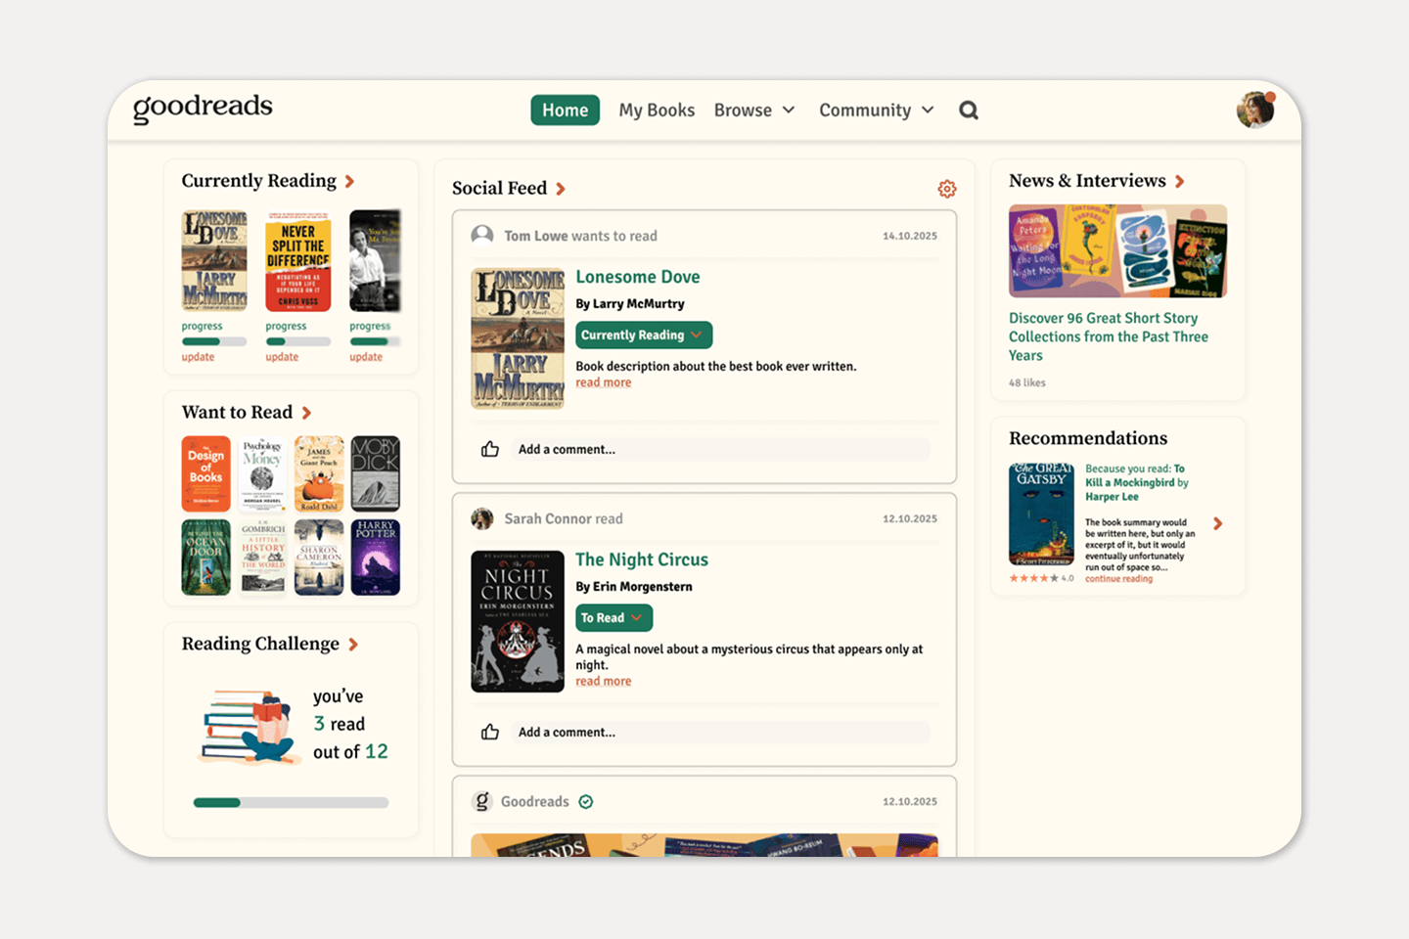The width and height of the screenshot is (1409, 939).
Task: Click the goodreads logo
Action: coord(203,108)
